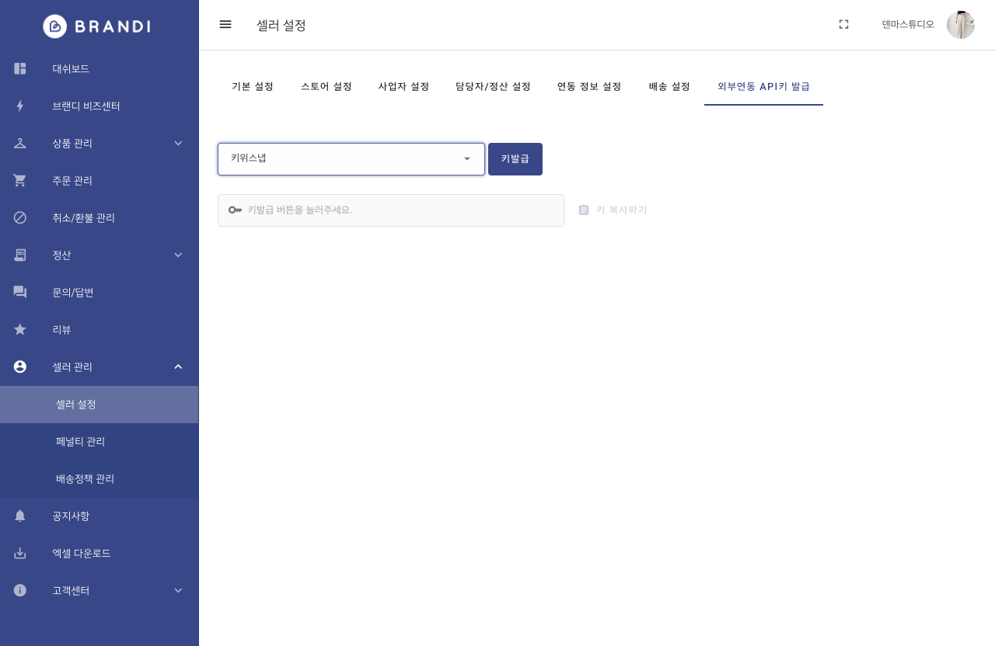Open 취소/환불 관리 in the sidebar
This screenshot has width=995, height=646.
tap(99, 217)
